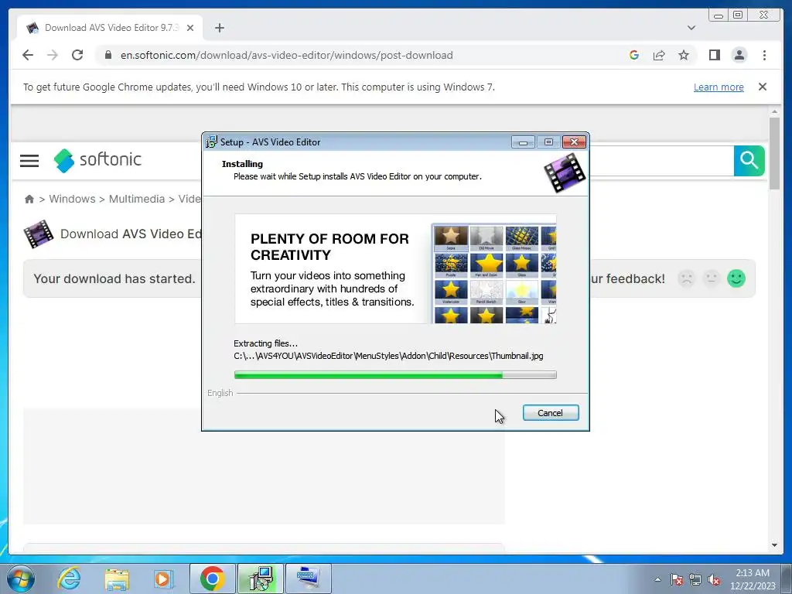Viewport: 792px width, 594px height.
Task: Switch to the setup installer taskbar item
Action: (261, 579)
